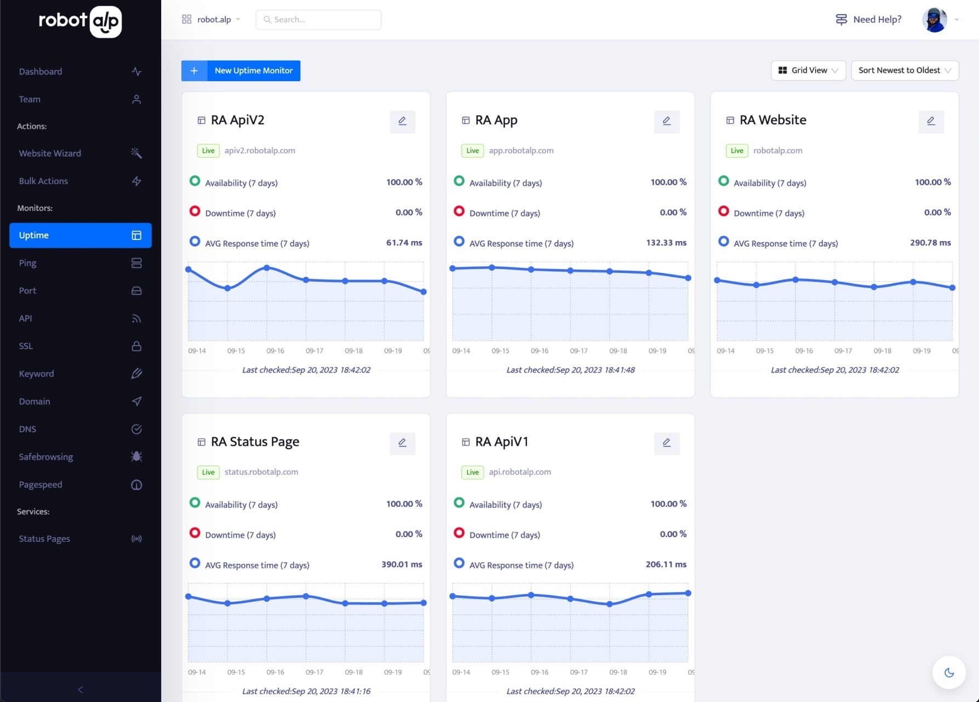This screenshot has width=979, height=702.
Task: Click the Need Help support icon
Action: 841,20
